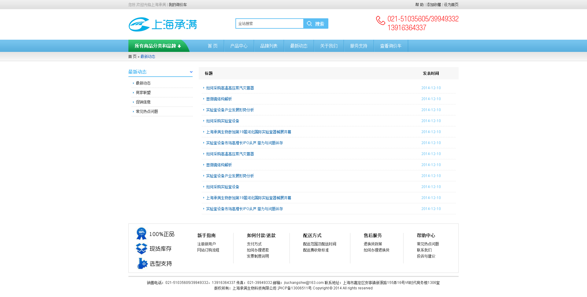Expand 所有商品分类和品牌 dropdown
Image resolution: width=587 pixels, height=297 pixels.
158,46
